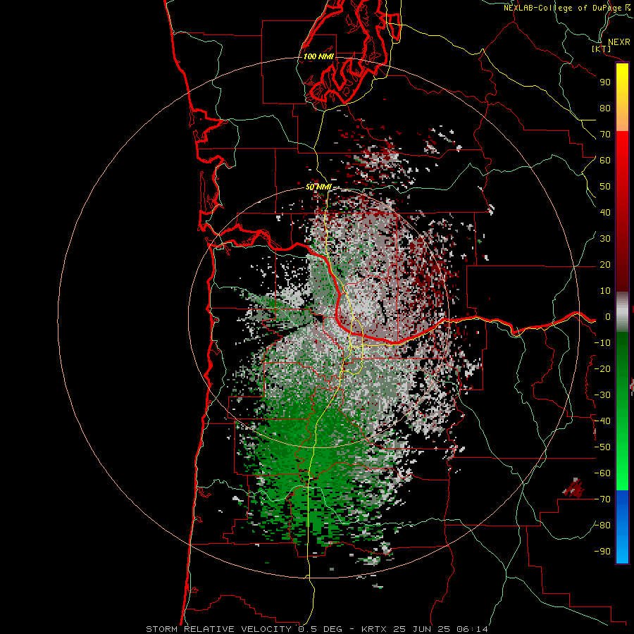Click the -80 value on velocity scale
This screenshot has height=634, width=634.
pyautogui.click(x=602, y=526)
